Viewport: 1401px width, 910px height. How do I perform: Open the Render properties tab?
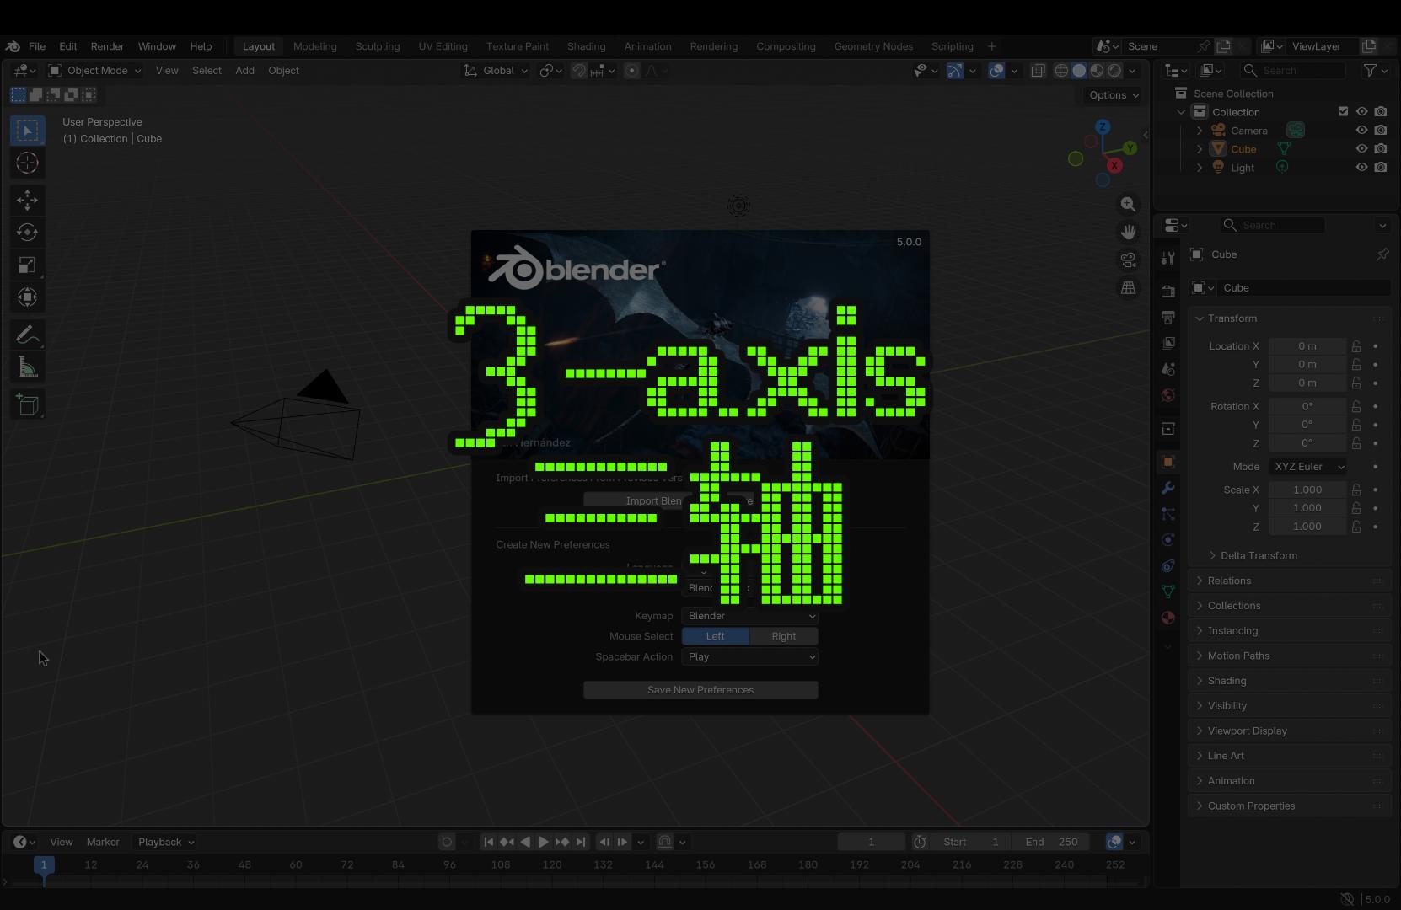[1167, 292]
